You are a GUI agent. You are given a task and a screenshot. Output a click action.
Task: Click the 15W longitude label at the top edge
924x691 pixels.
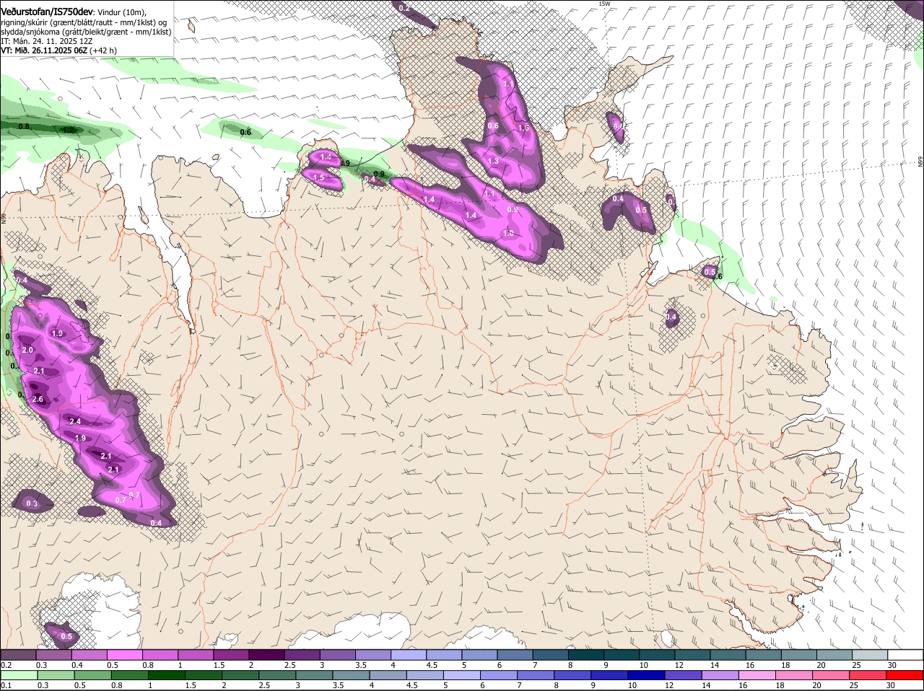click(604, 4)
